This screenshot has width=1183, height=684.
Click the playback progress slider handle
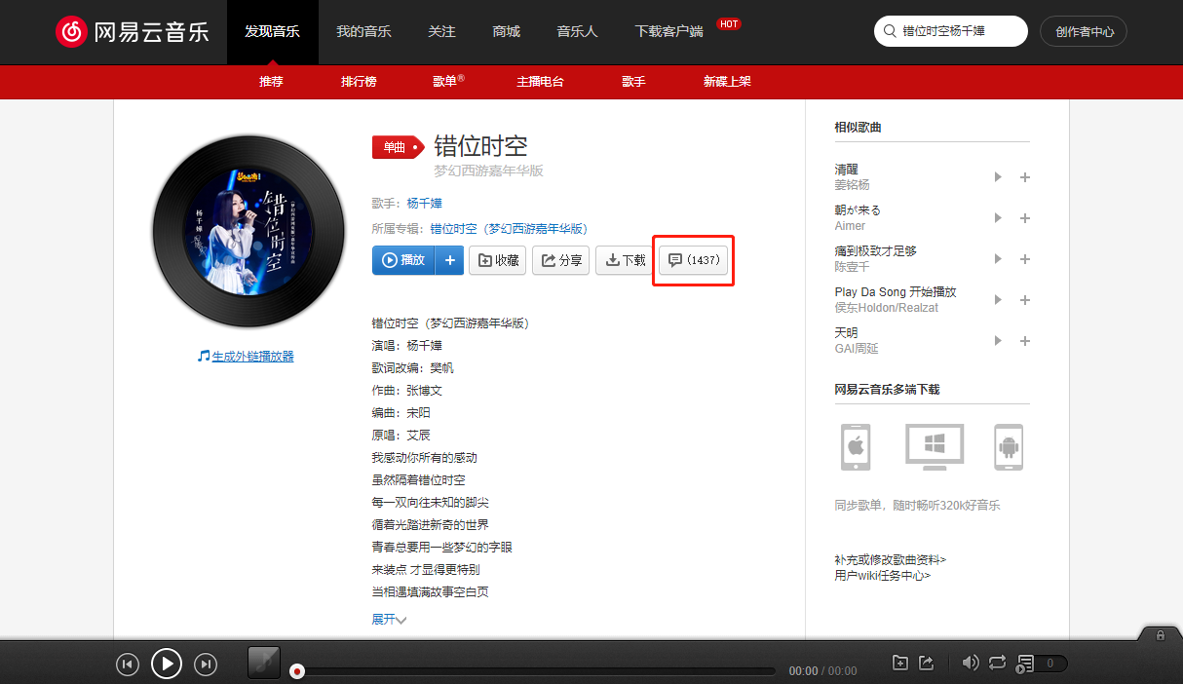(297, 671)
